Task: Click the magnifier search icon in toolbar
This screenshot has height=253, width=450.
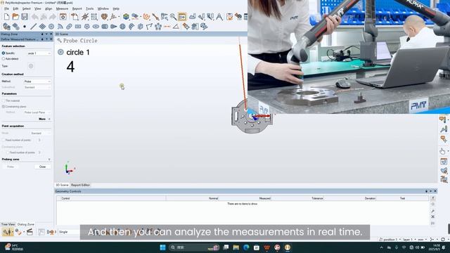Action: [x=173, y=17]
